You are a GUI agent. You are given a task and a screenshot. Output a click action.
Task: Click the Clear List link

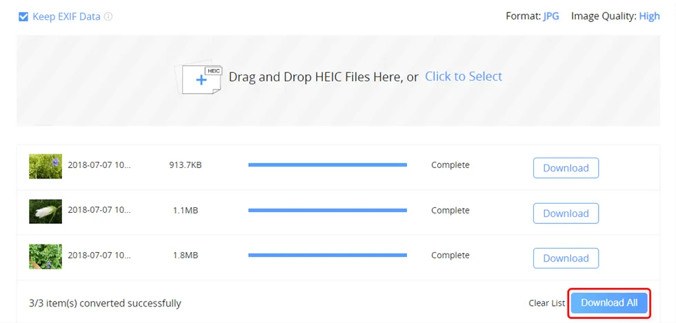pos(547,303)
